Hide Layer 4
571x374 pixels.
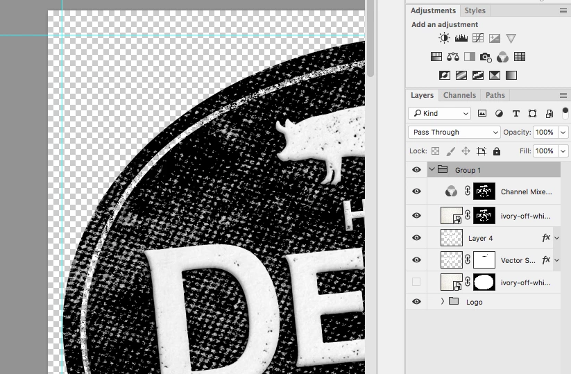pyautogui.click(x=416, y=238)
